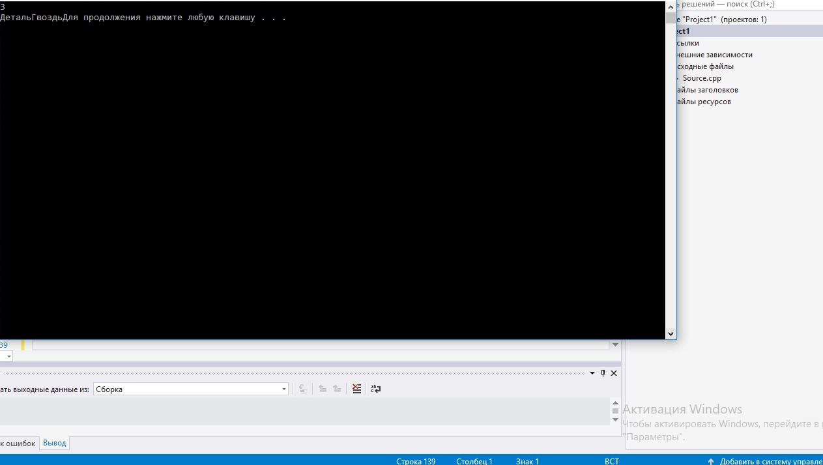Open Source.cpp in Solution Explorer
Screen dimensions: 823x465
tap(702, 78)
